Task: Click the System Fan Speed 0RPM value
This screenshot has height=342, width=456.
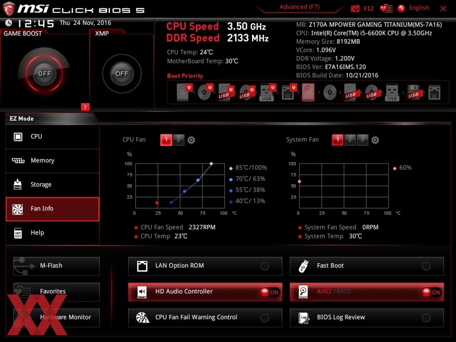Action: pyautogui.click(x=370, y=227)
